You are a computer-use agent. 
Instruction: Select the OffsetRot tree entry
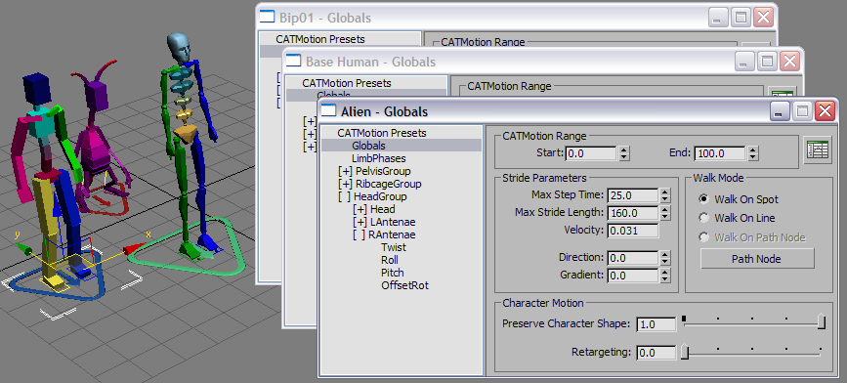[404, 285]
